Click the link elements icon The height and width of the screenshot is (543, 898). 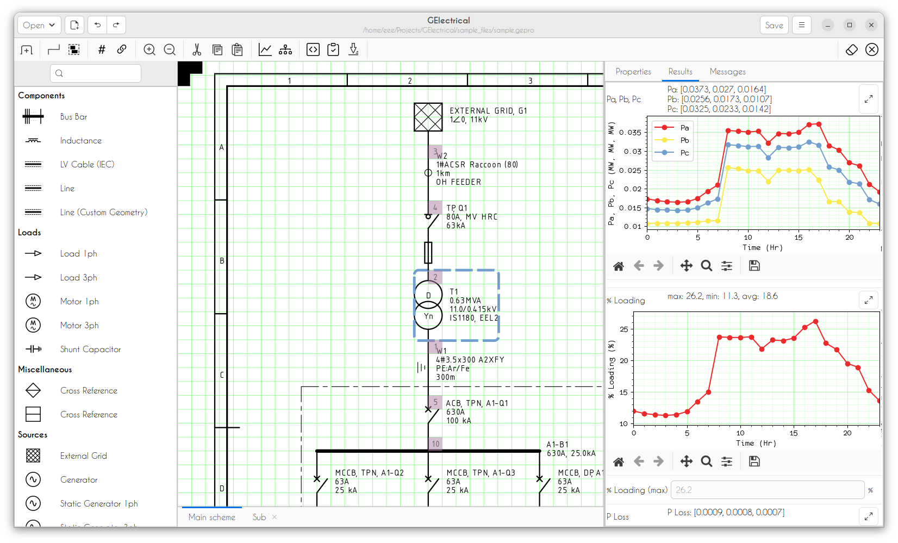(122, 49)
